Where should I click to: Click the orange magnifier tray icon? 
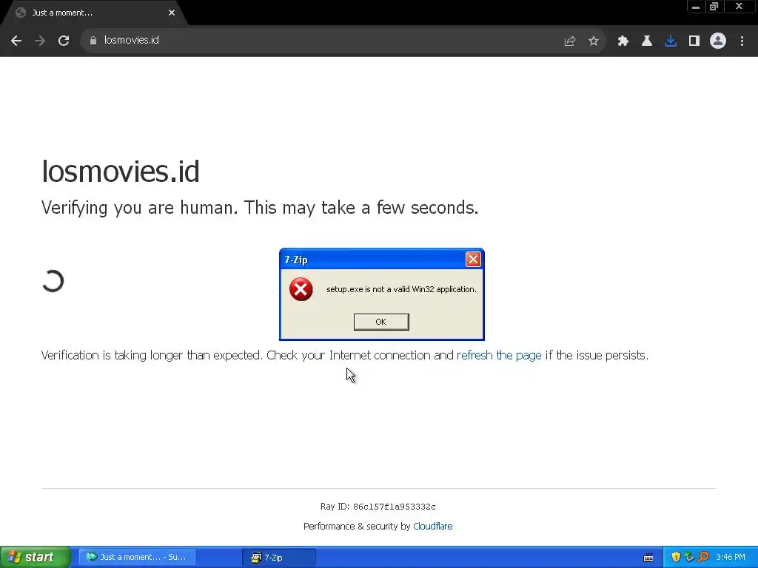pyautogui.click(x=703, y=557)
